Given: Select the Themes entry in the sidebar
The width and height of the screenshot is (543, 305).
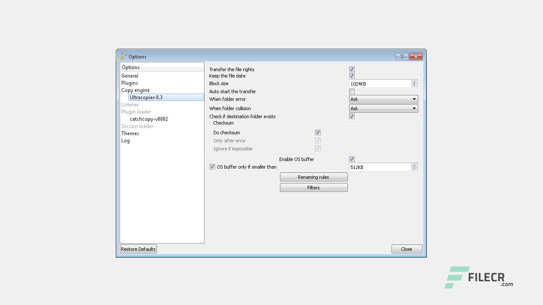Looking at the screenshot, I should (130, 133).
